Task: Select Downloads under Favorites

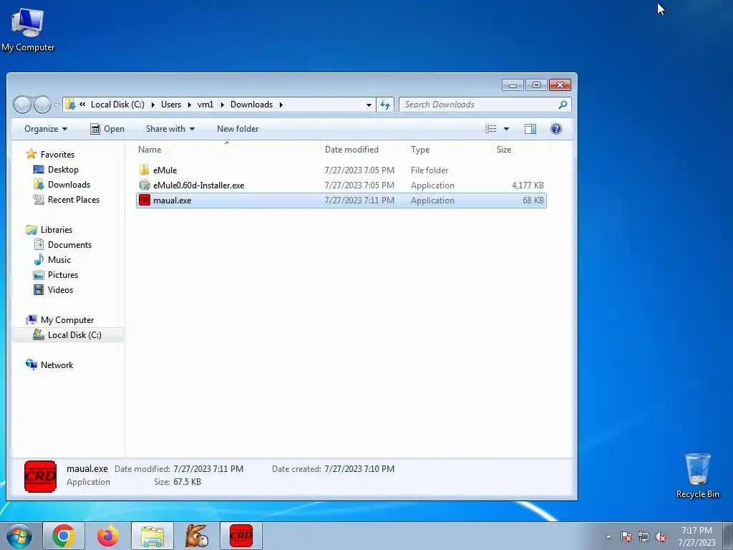Action: tap(69, 184)
